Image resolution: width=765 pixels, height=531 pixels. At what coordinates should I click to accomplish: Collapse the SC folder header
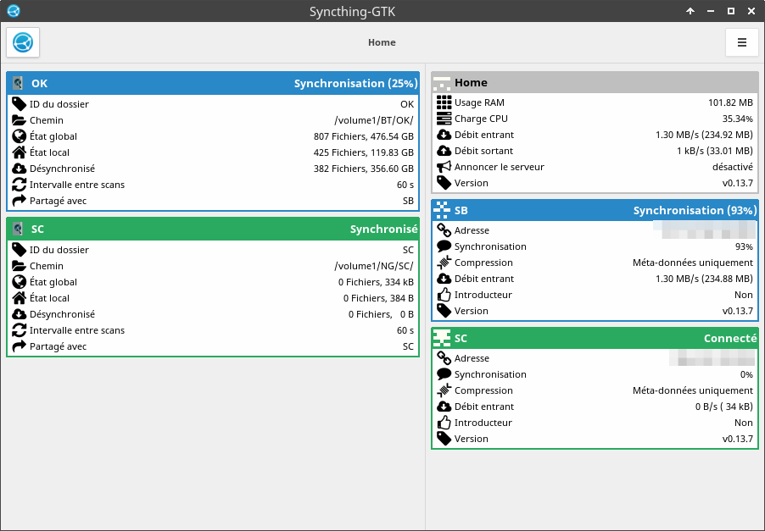213,229
